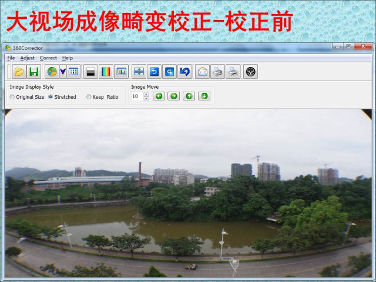Move image left with green arrow
The width and height of the screenshot is (376, 282).
click(159, 96)
